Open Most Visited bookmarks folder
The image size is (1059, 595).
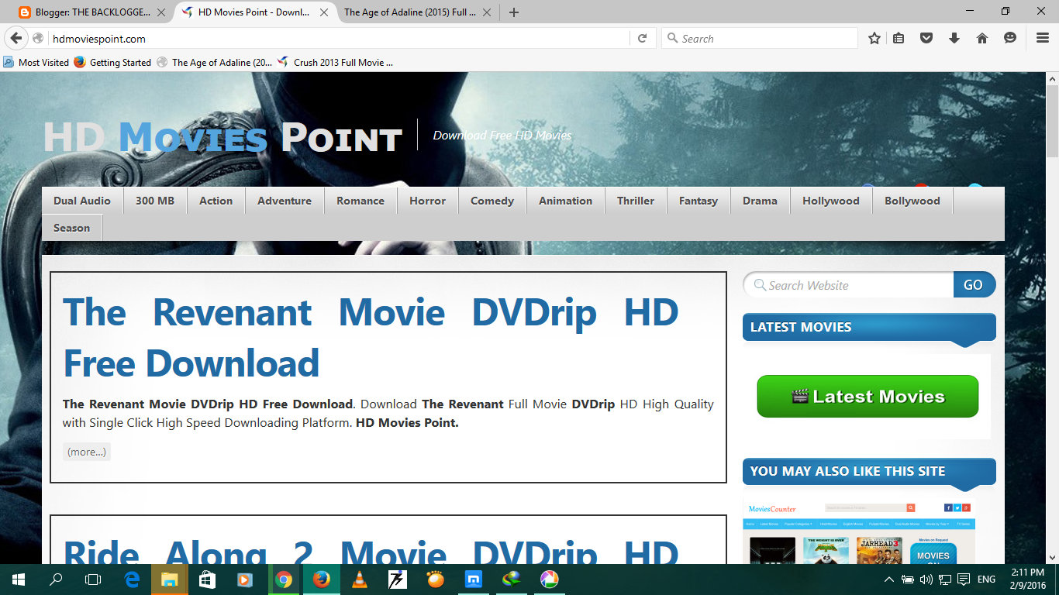tap(36, 62)
